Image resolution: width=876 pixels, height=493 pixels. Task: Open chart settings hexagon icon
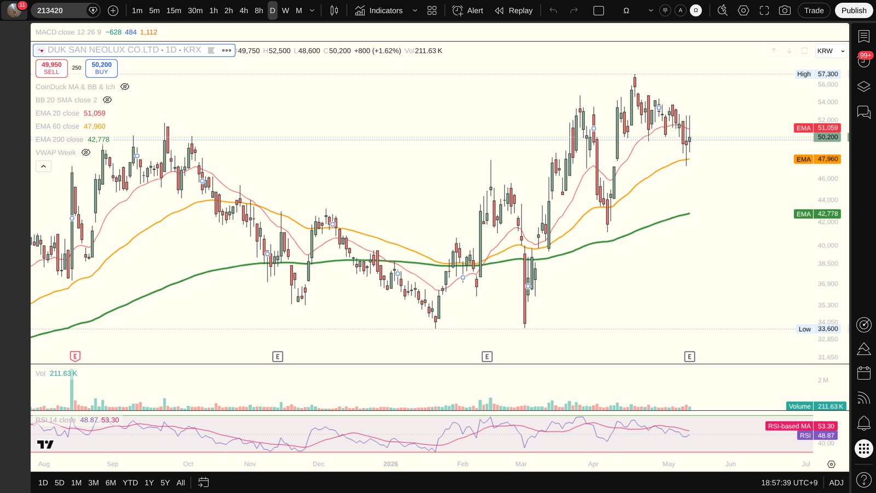[x=744, y=10]
